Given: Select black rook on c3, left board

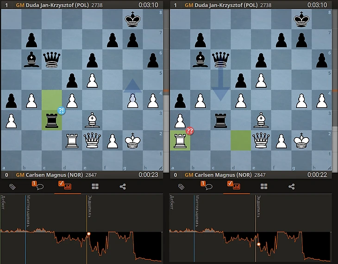Looking at the screenshot, I should [52, 120].
